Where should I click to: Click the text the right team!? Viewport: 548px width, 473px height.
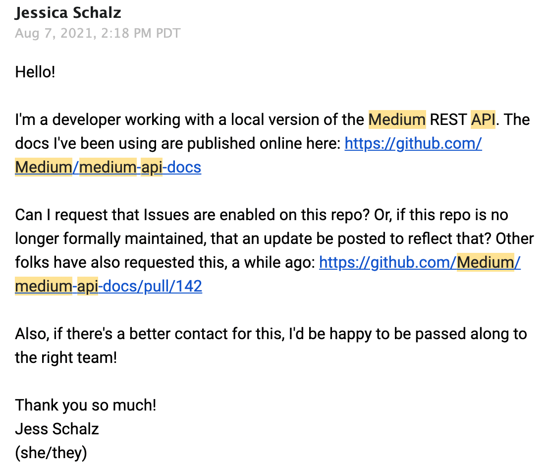tap(66, 357)
